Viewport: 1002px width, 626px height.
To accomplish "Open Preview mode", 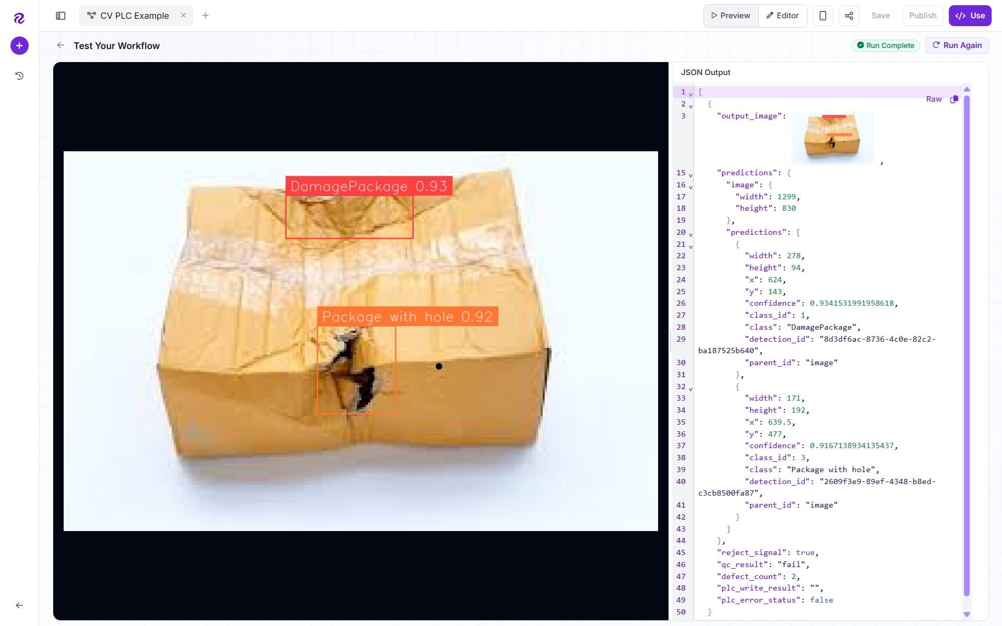I will coord(731,16).
